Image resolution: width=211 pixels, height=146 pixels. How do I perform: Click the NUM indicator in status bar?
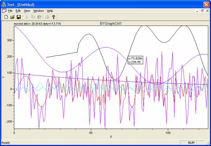pyautogui.click(x=191, y=143)
